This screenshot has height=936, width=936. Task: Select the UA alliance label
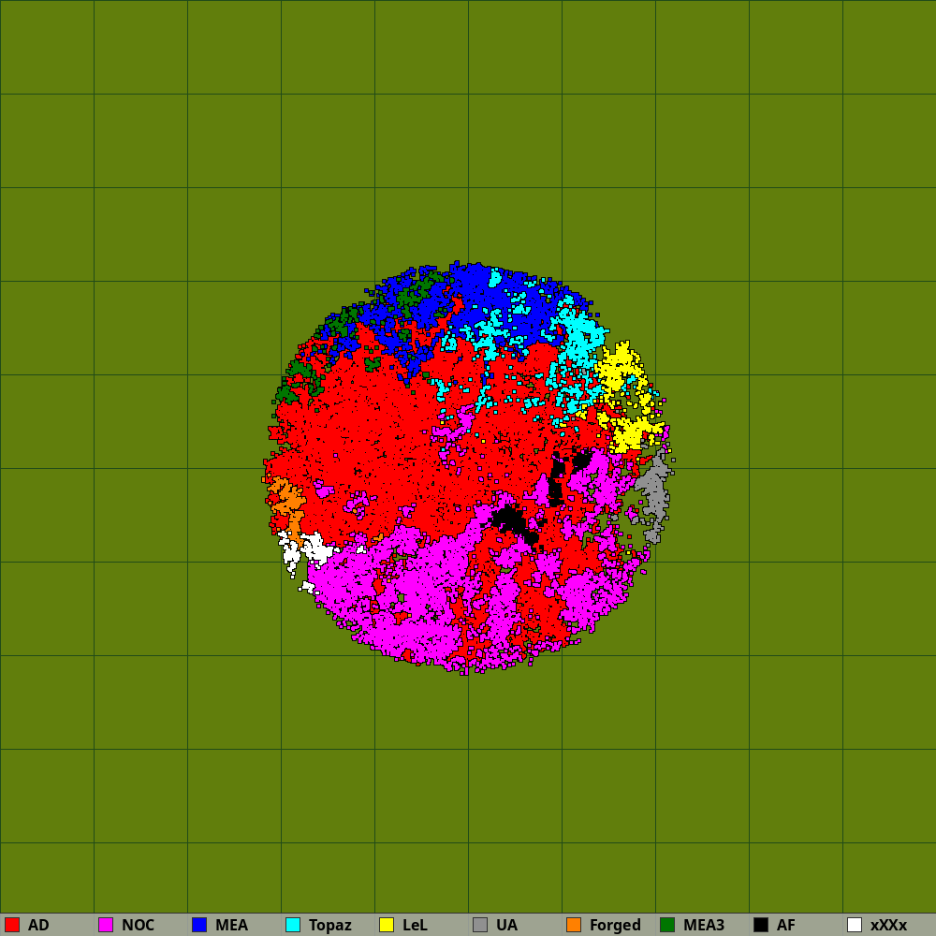tap(506, 926)
